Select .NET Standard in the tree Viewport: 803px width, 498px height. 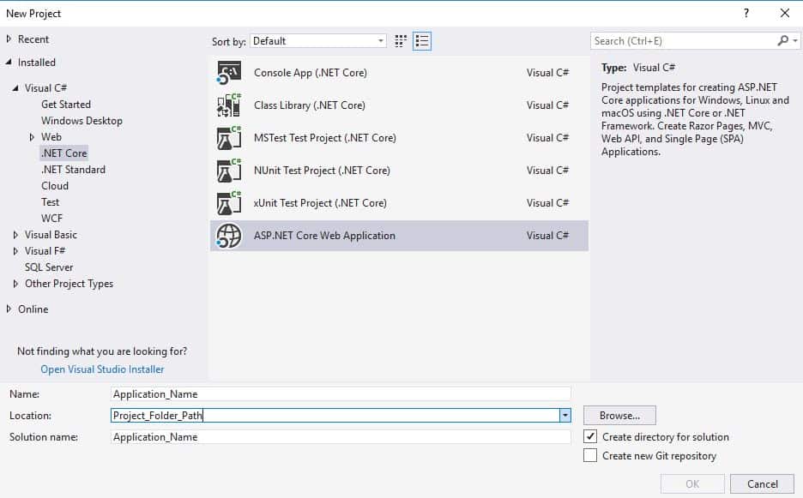(73, 170)
